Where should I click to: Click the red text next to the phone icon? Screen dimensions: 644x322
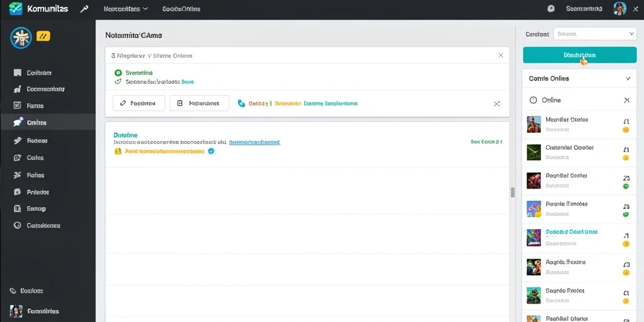pos(258,104)
